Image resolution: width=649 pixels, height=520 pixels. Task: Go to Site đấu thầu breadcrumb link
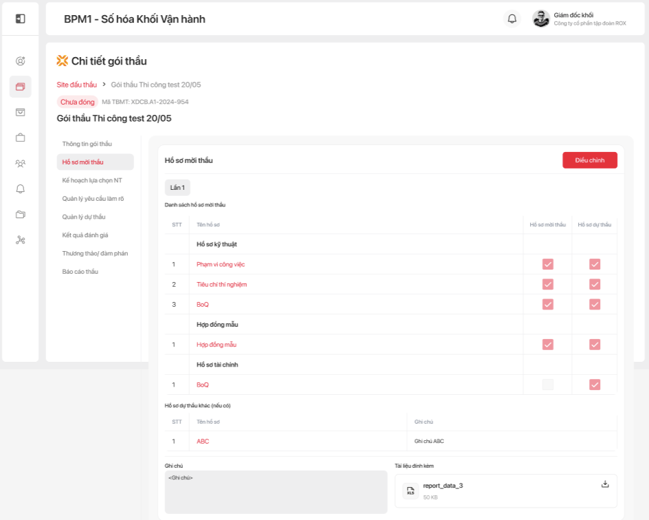[76, 85]
